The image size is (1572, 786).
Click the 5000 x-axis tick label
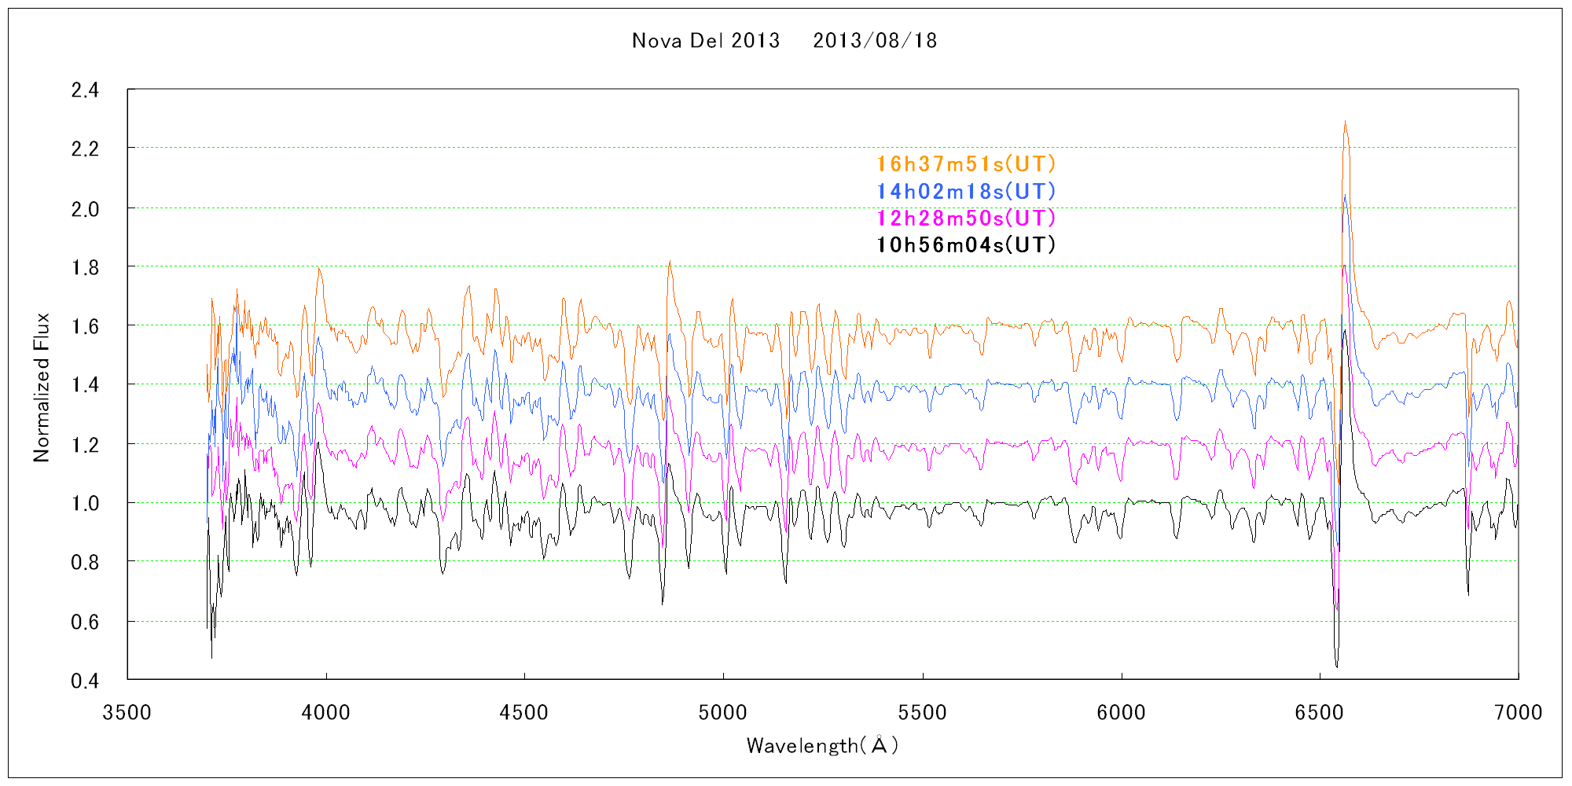coord(723,713)
